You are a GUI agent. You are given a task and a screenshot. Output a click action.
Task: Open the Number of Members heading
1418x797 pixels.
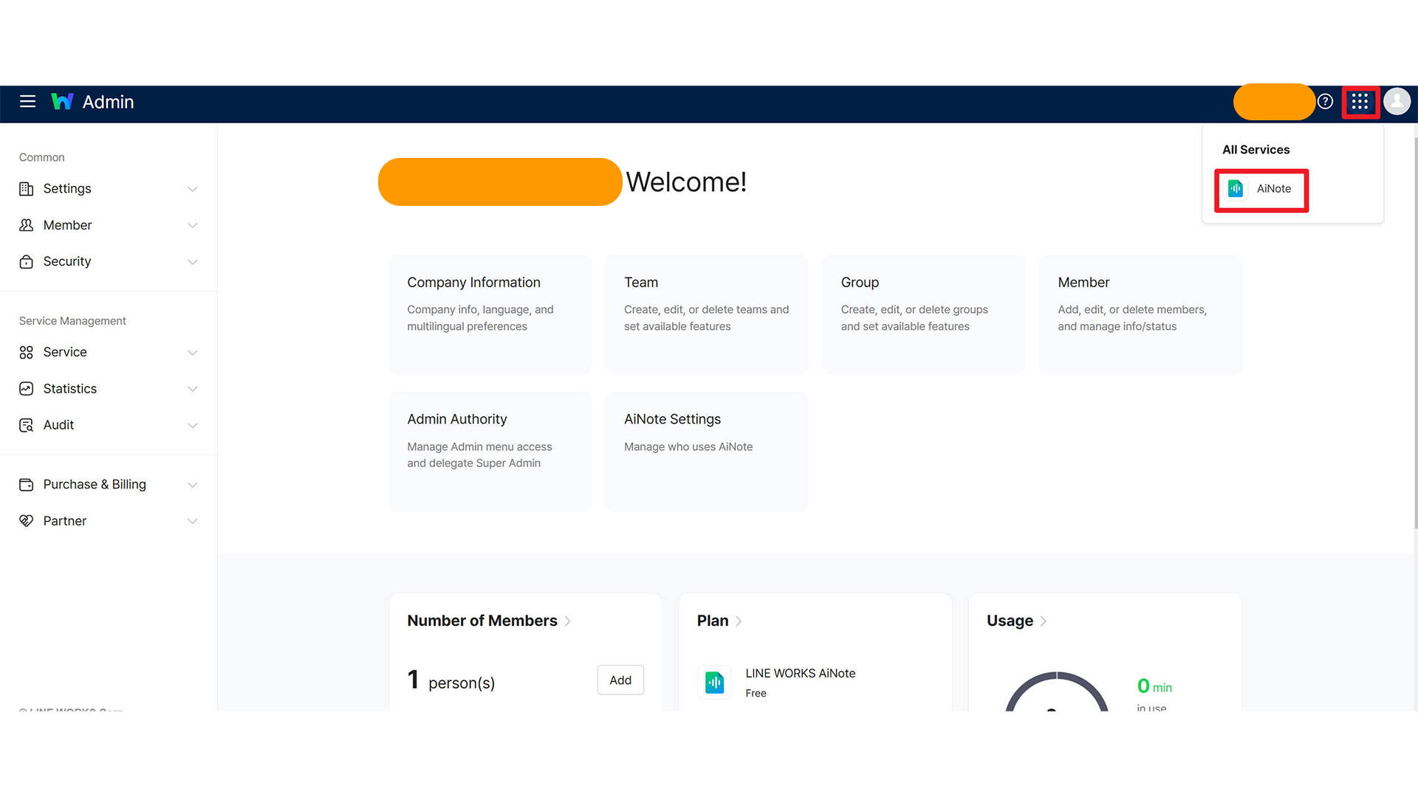pos(482,621)
